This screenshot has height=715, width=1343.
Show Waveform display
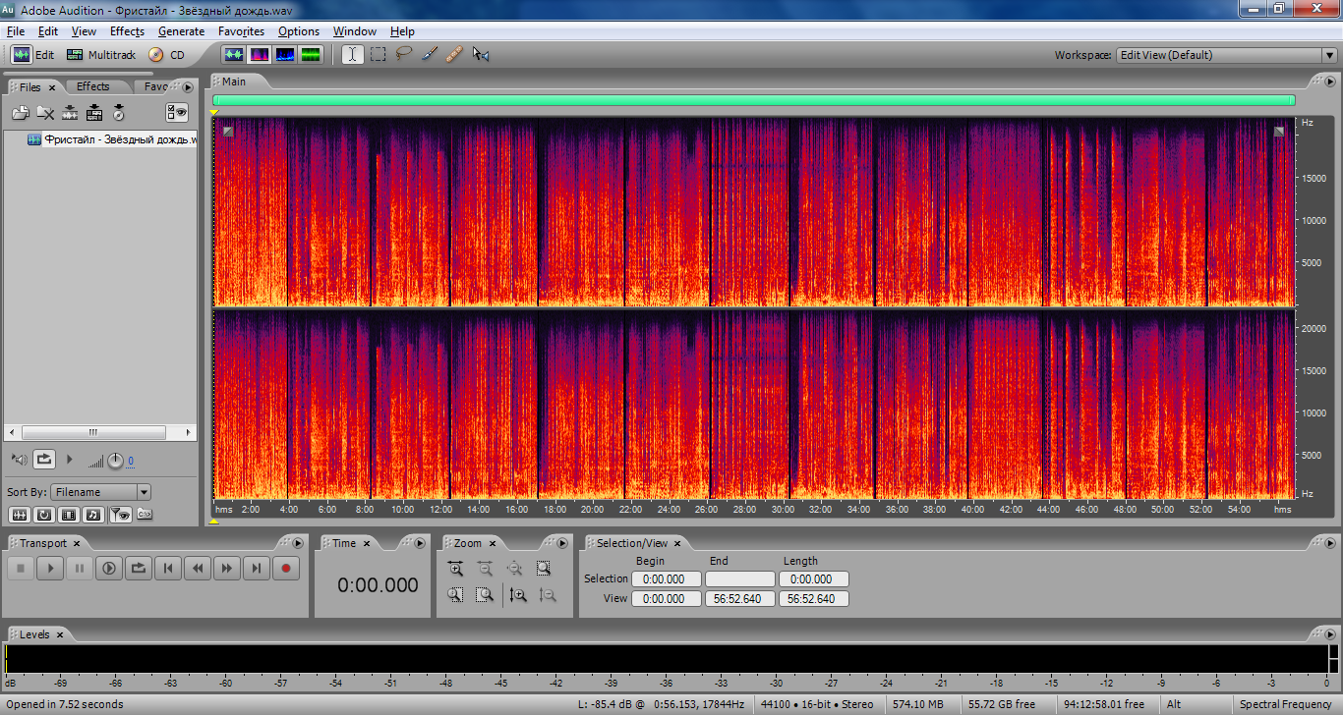[x=234, y=55]
